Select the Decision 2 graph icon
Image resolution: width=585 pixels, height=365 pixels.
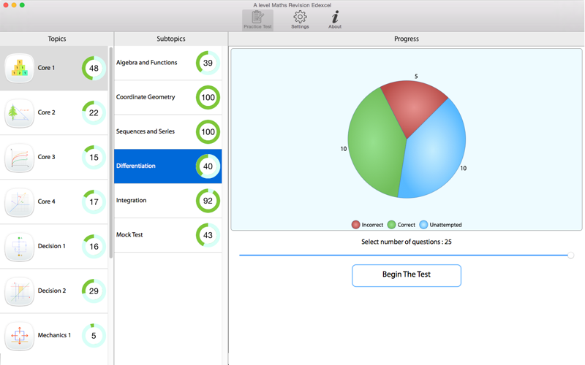20,291
